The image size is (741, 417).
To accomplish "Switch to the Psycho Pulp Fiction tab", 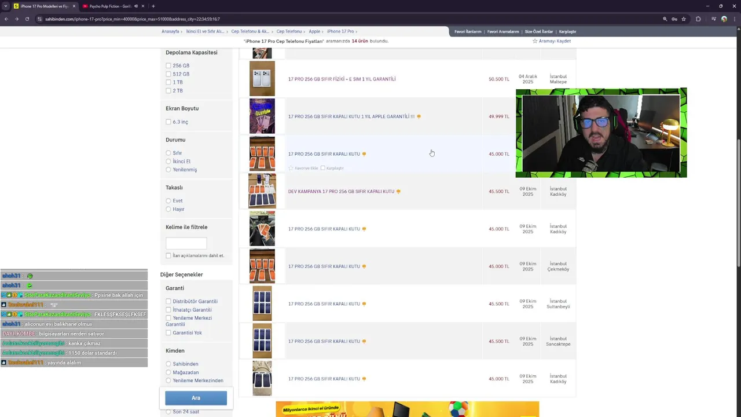I will click(110, 6).
